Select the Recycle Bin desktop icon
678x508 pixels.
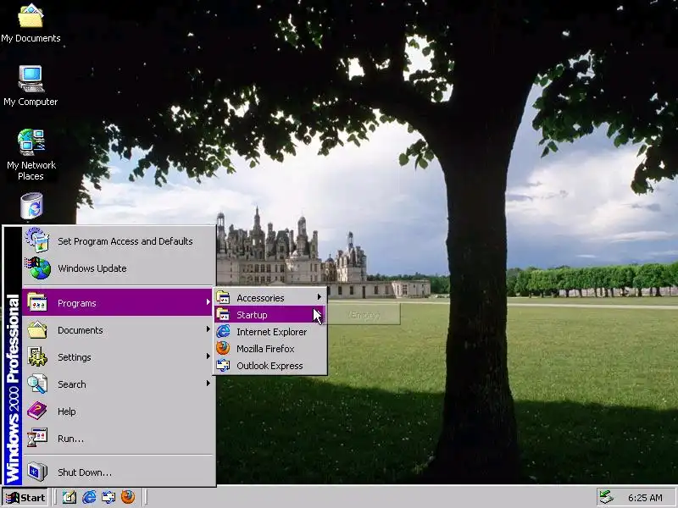pos(31,207)
